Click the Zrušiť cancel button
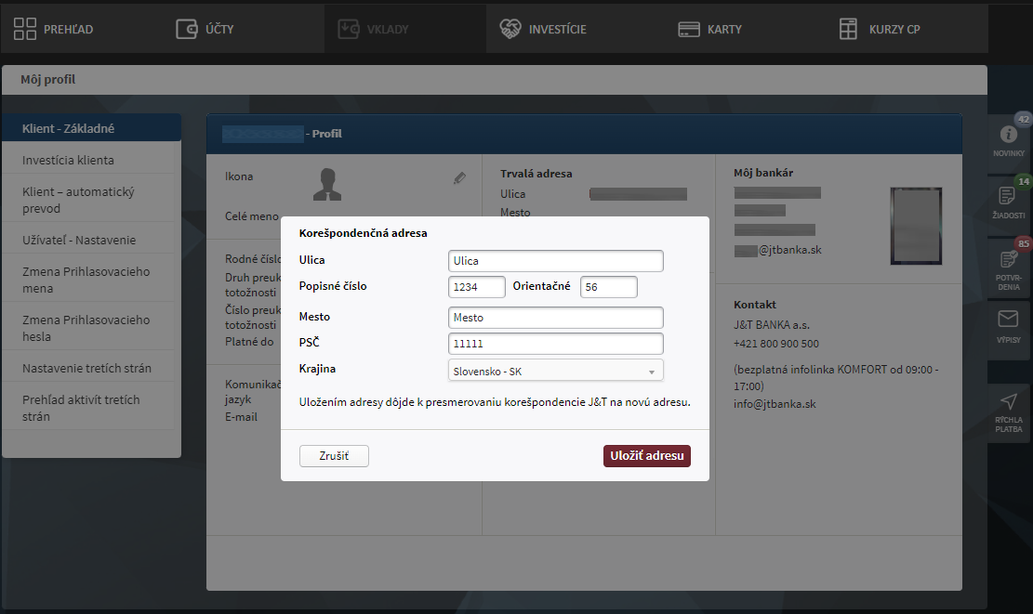 click(x=334, y=456)
